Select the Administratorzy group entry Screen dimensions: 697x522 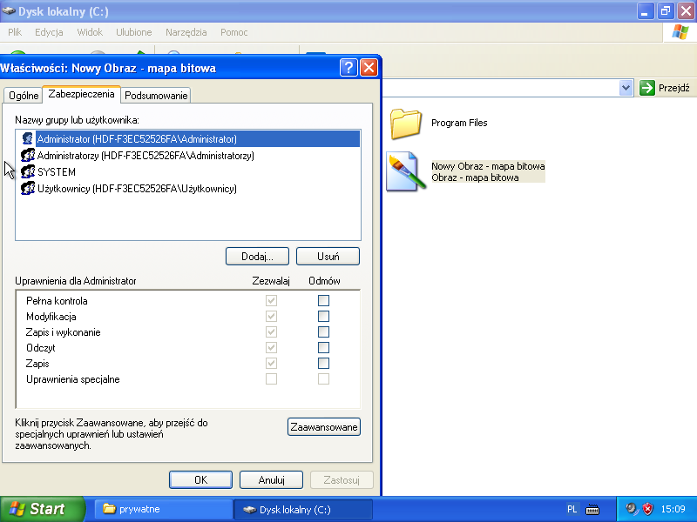pyautogui.click(x=145, y=156)
